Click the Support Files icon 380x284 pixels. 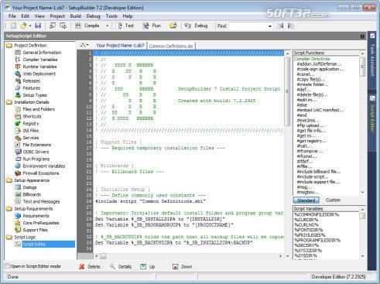(18, 230)
